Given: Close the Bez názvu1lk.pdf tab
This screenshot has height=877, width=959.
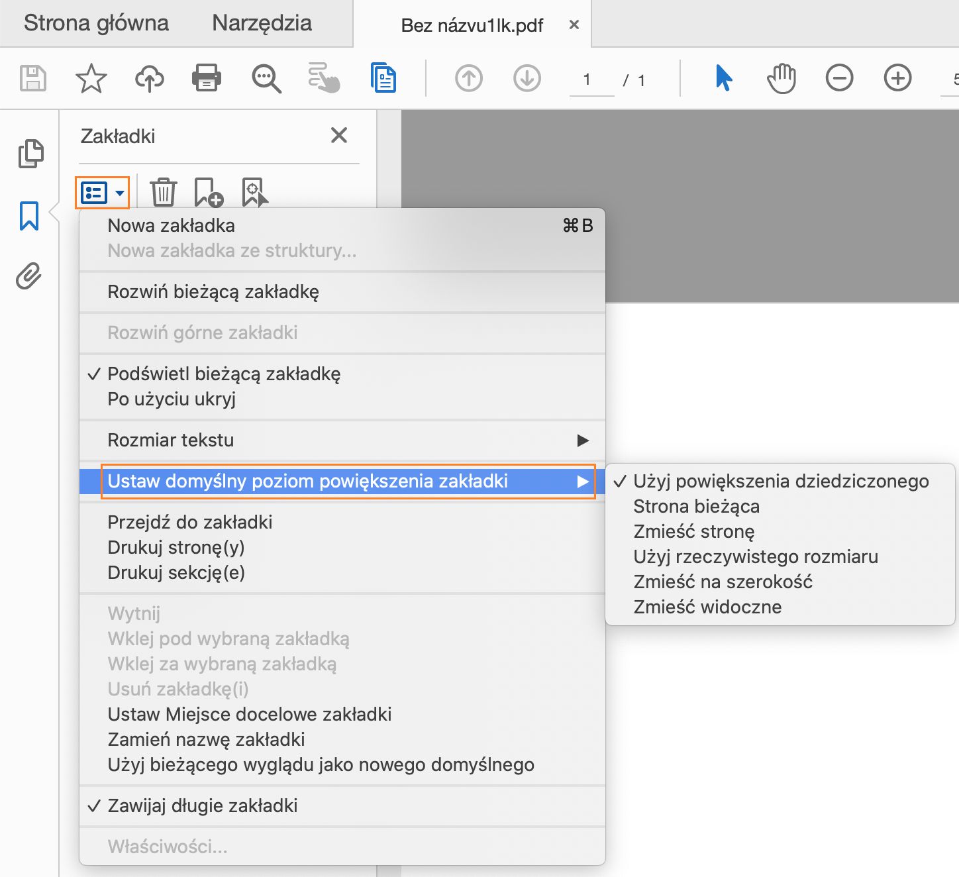Looking at the screenshot, I should pyautogui.click(x=574, y=25).
